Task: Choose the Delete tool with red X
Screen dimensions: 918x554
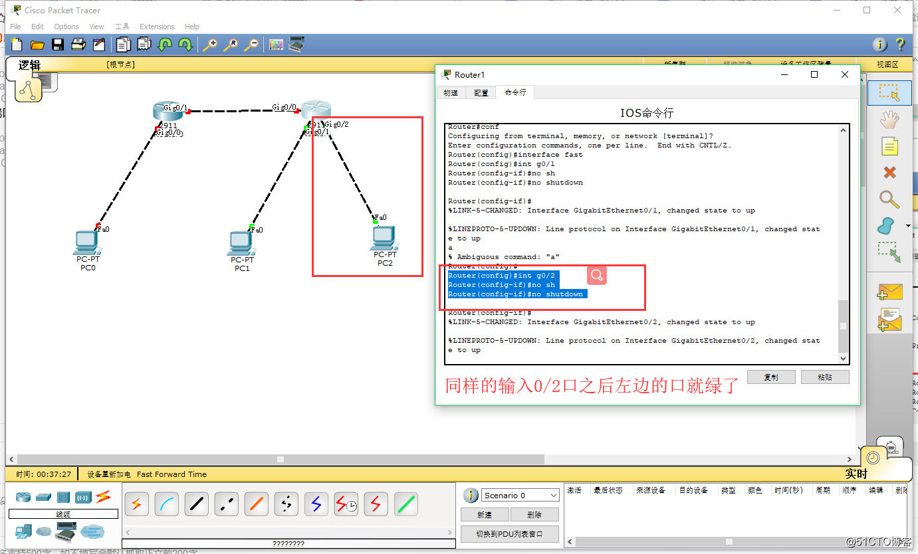Action: (x=889, y=173)
